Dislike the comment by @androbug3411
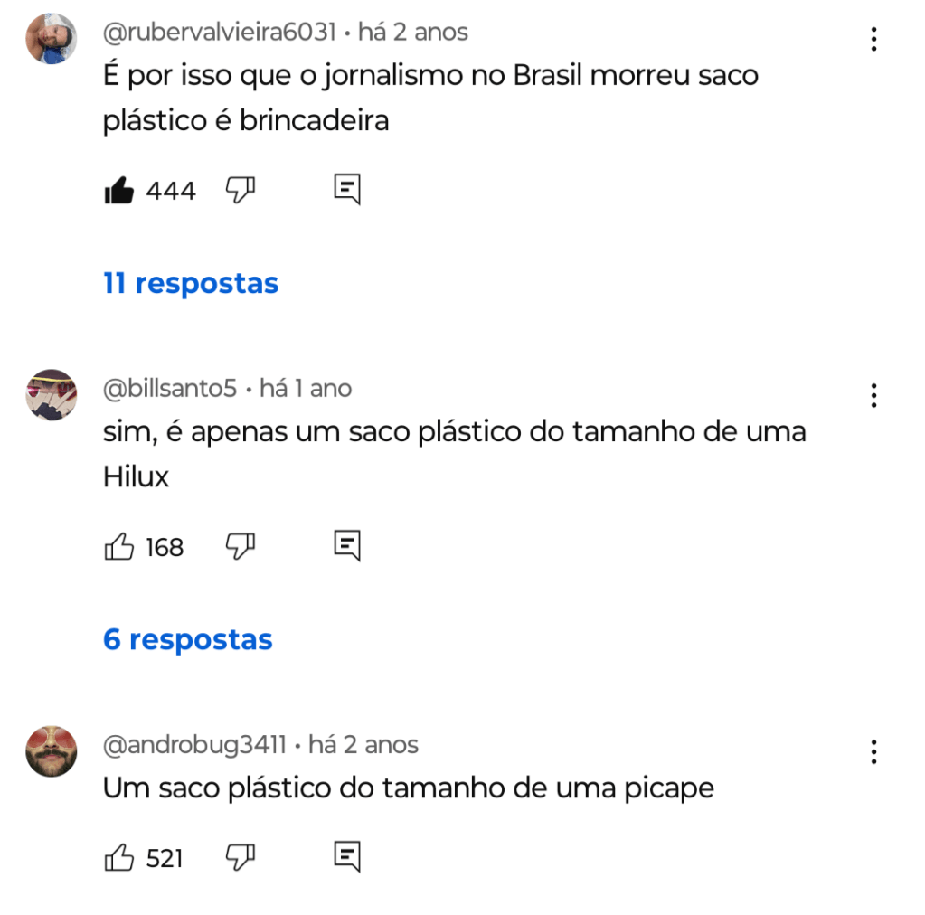Viewport: 925px width, 915px height. [241, 857]
